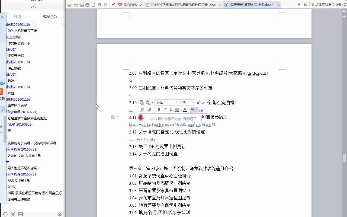Close the 我的WPS tab
The image size is (347, 217).
141,5
